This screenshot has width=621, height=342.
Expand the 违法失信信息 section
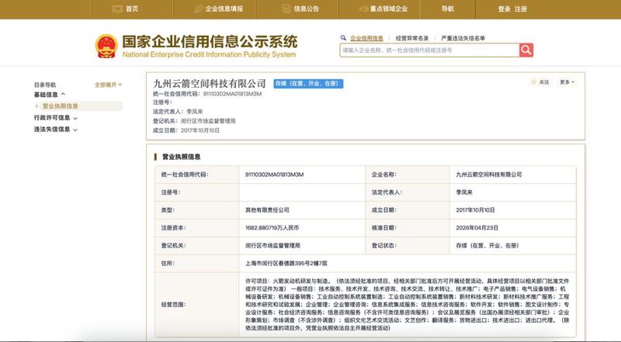[x=55, y=129]
